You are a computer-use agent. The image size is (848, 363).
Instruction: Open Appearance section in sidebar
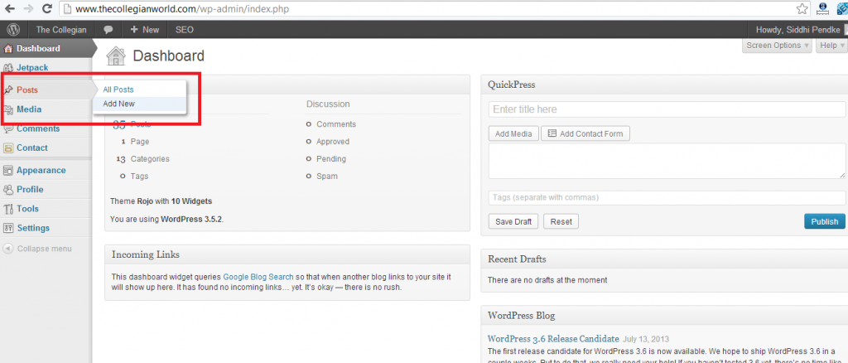click(41, 171)
